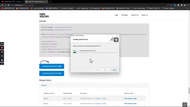190x107 pixels.
Task: Open the CONTACT US page
Action: 134,15
